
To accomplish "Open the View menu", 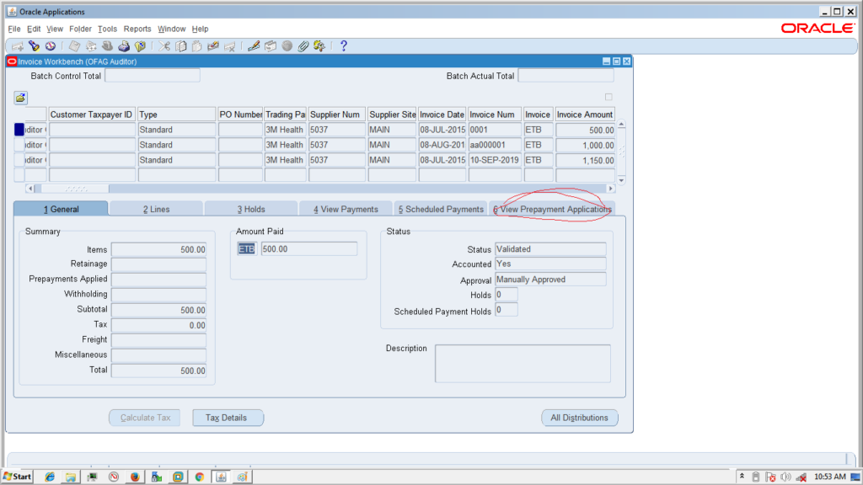I will pos(55,29).
